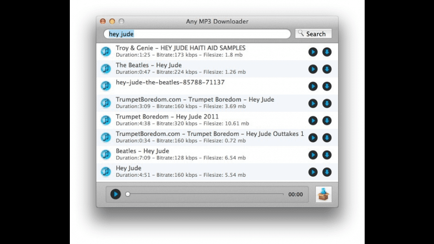This screenshot has width=434, height=244.
Task: Select the Troy & Genie – HEY JUDE HAITI title
Action: 181,48
